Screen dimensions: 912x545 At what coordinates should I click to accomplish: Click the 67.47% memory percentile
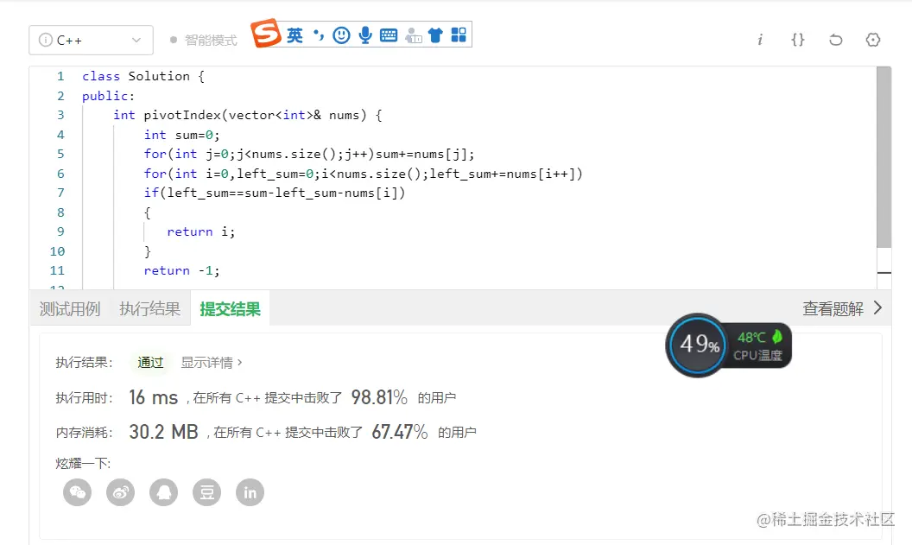tap(400, 432)
